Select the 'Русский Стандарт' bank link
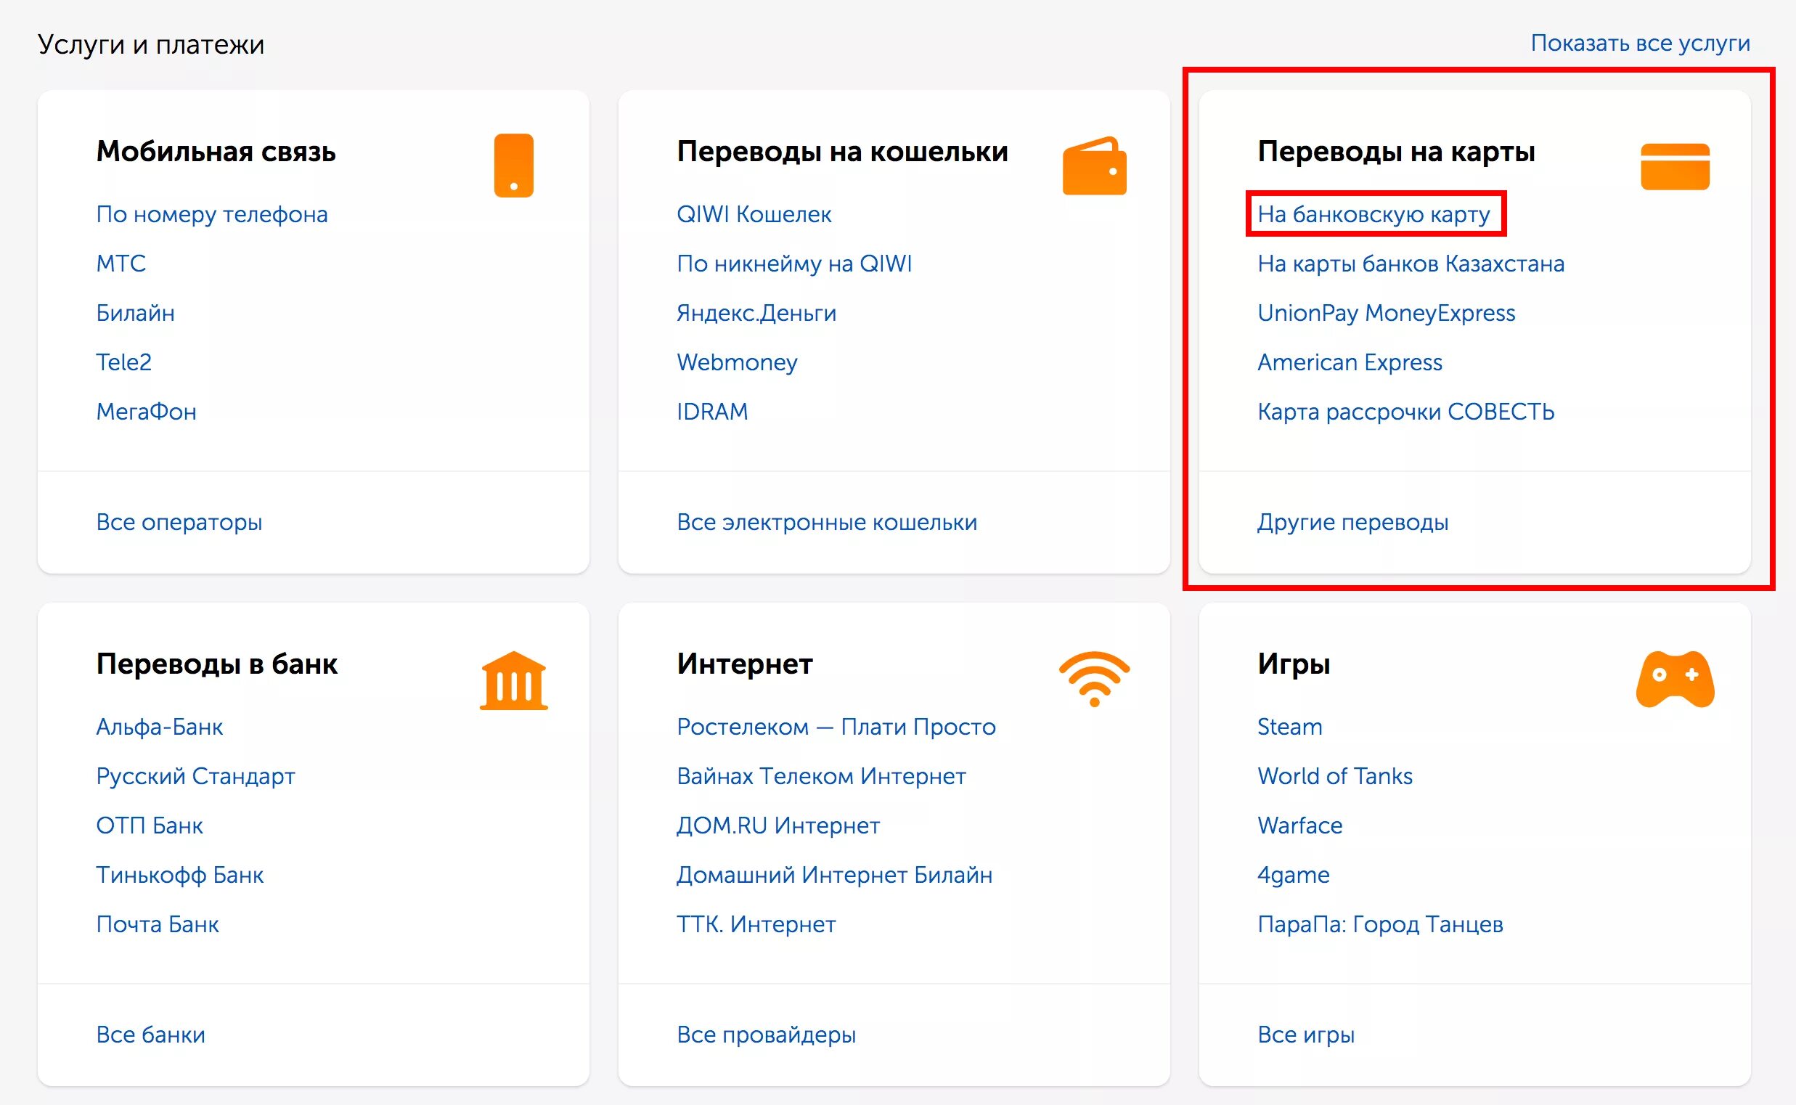This screenshot has width=1796, height=1105. coord(196,776)
